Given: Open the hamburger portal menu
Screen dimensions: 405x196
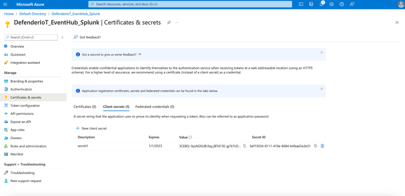Looking at the screenshot, I should pos(5,4).
